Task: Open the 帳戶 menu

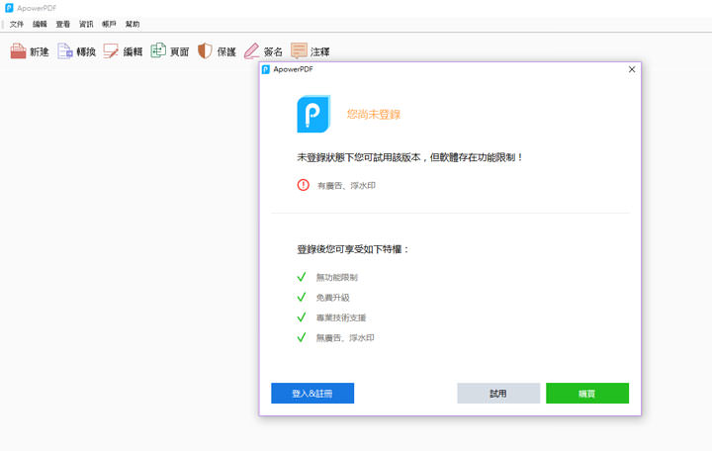Action: pyautogui.click(x=109, y=24)
